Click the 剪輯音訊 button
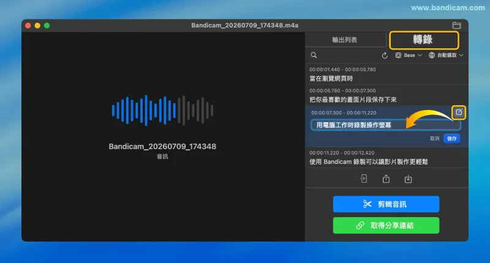 point(386,204)
